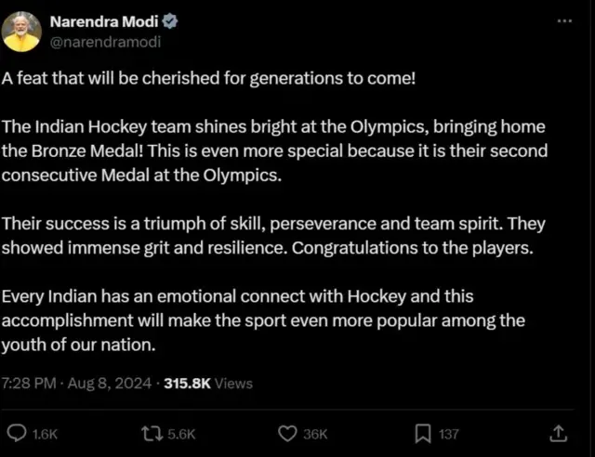
Task: Open the 315.8K Views analytics
Action: (207, 383)
